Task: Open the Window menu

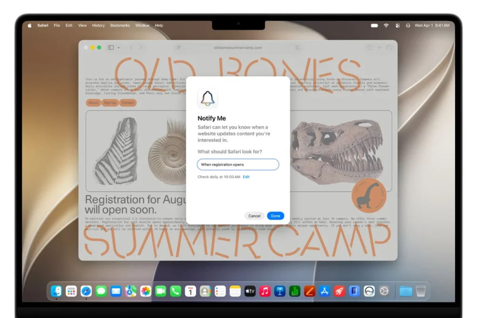Action: point(143,26)
